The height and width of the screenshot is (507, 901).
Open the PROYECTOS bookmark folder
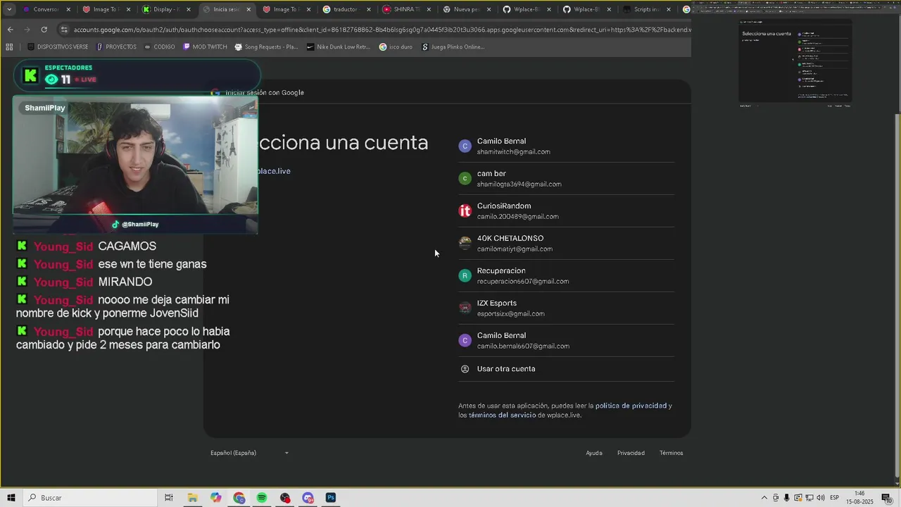coord(116,47)
